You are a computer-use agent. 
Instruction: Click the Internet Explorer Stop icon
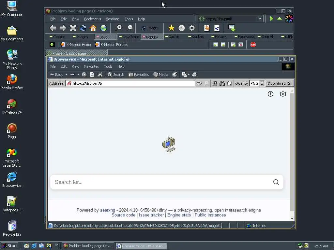84,75
